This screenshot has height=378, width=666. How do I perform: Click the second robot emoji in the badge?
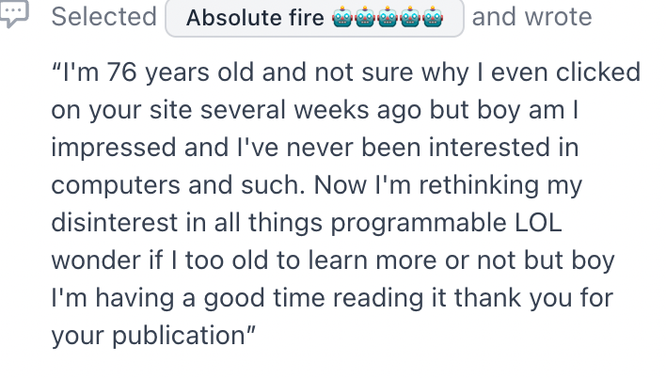pyautogui.click(x=365, y=18)
